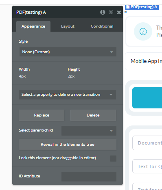Open the Style dropdown showing None (Custom)
The width and height of the screenshot is (162, 190).
tap(68, 52)
